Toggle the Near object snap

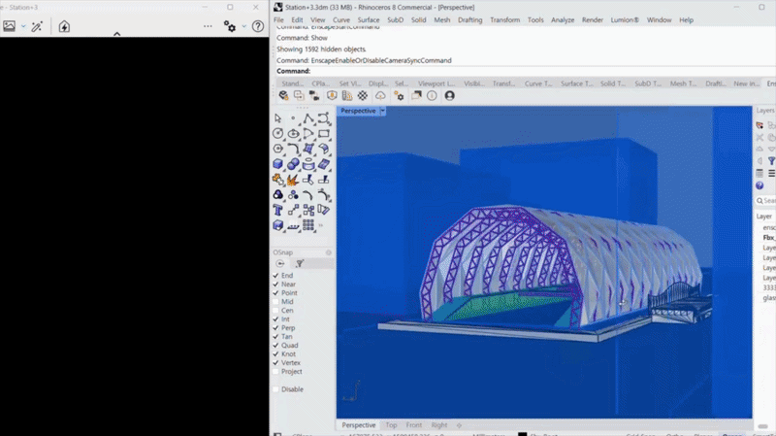point(275,285)
